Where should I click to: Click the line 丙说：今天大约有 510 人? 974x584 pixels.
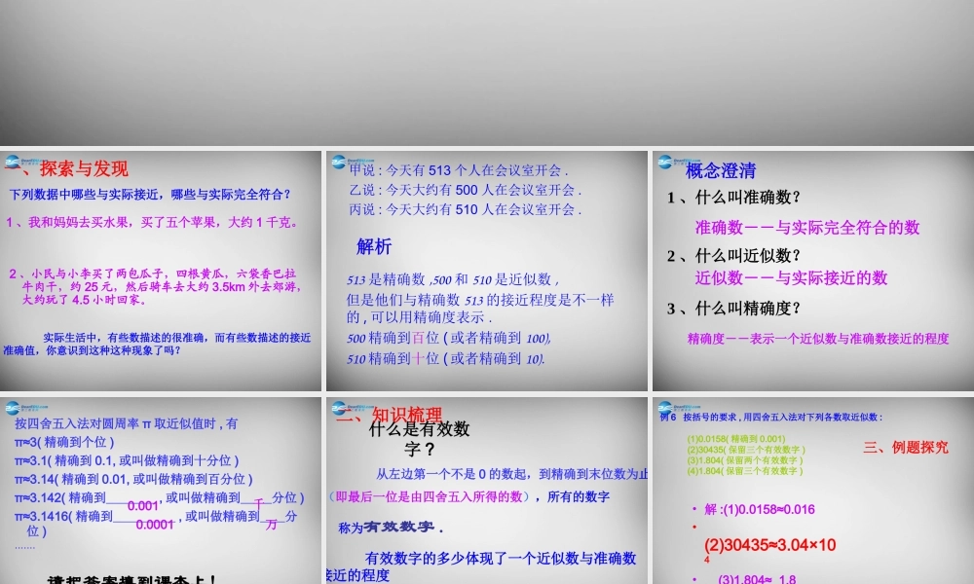click(x=466, y=210)
